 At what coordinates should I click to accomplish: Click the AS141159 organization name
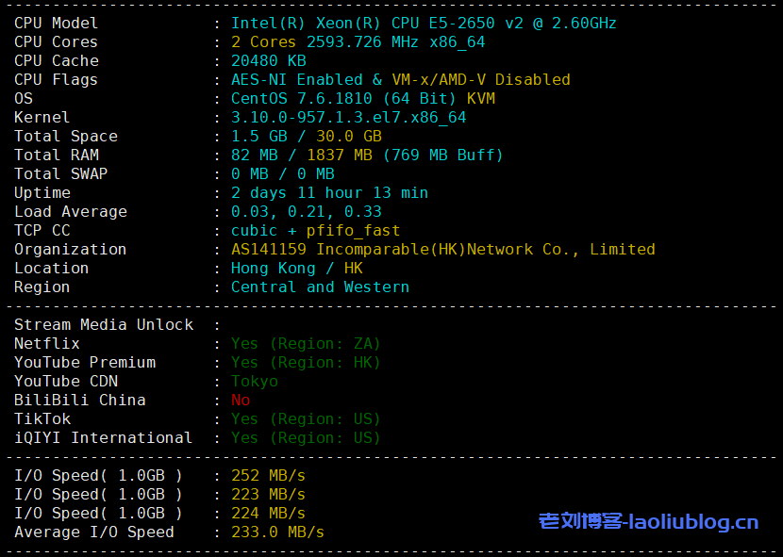(x=442, y=249)
